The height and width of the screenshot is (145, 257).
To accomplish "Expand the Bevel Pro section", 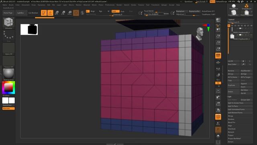I will [231, 122].
